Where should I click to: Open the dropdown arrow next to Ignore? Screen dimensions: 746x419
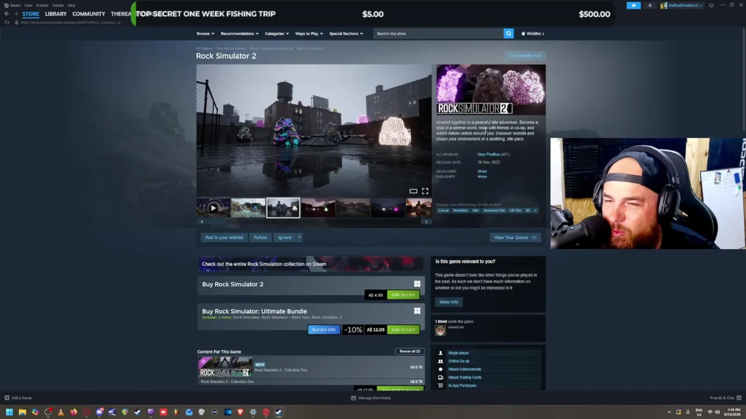click(299, 237)
